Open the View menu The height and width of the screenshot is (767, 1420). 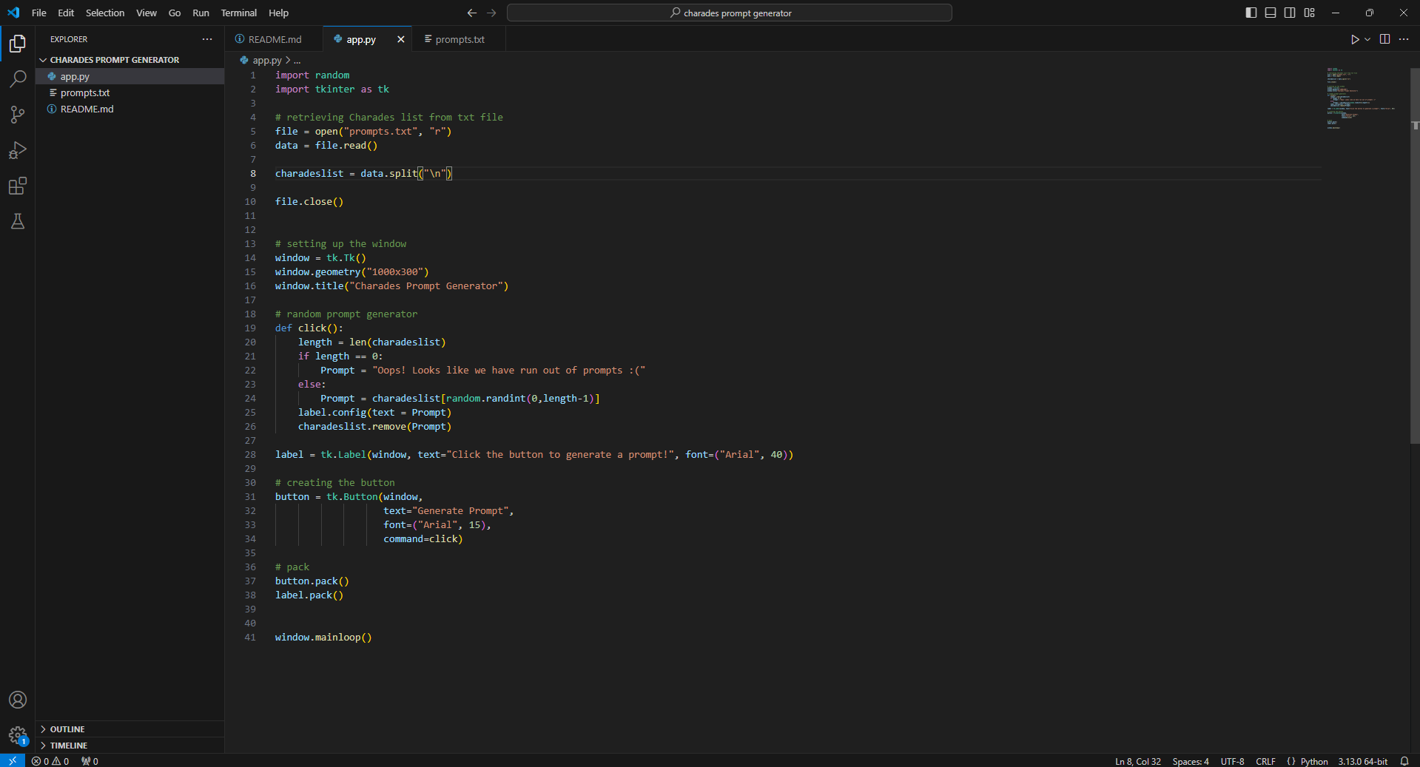tap(147, 13)
